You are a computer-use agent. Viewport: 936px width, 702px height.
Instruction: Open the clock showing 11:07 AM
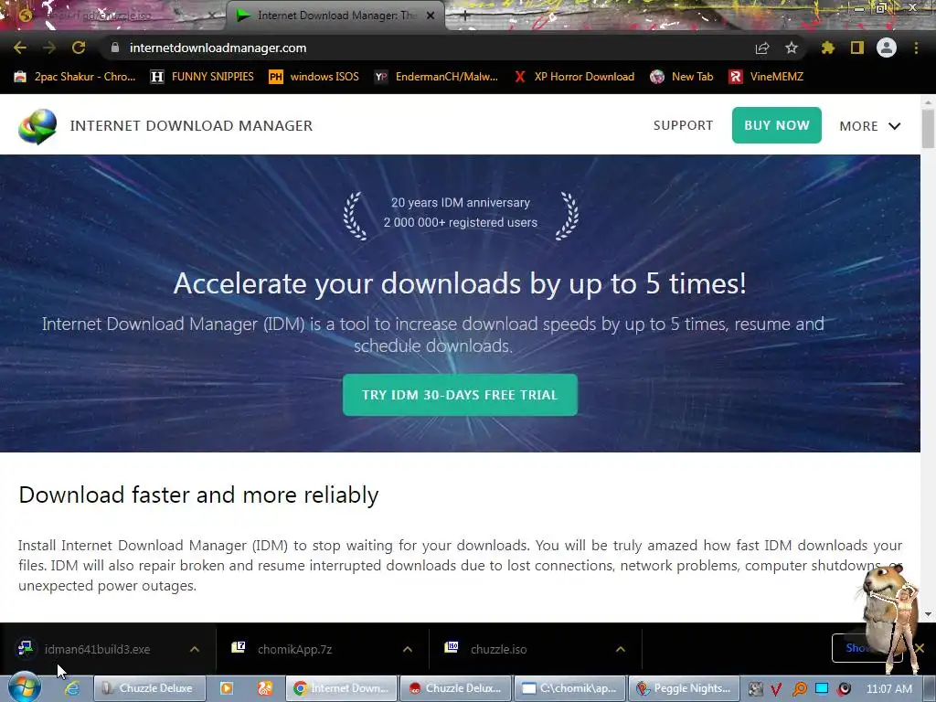pos(888,689)
